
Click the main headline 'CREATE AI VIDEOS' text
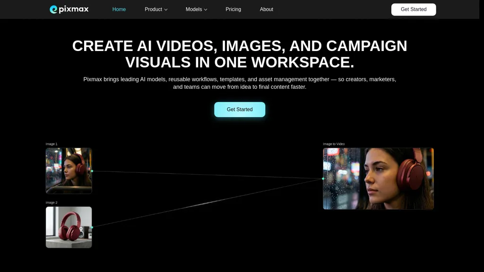coord(240,54)
